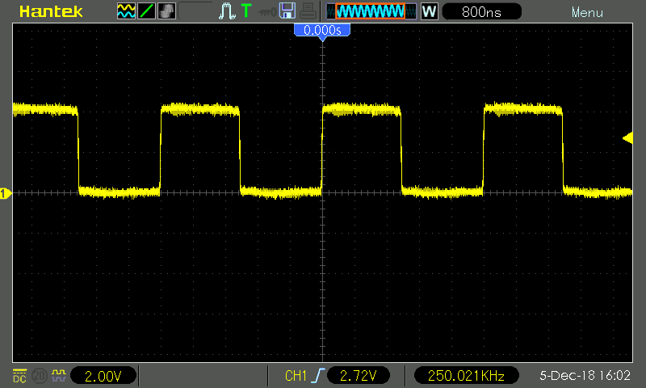This screenshot has width=646, height=388.
Task: Click the 800ns timebase readout
Action: click(x=480, y=12)
